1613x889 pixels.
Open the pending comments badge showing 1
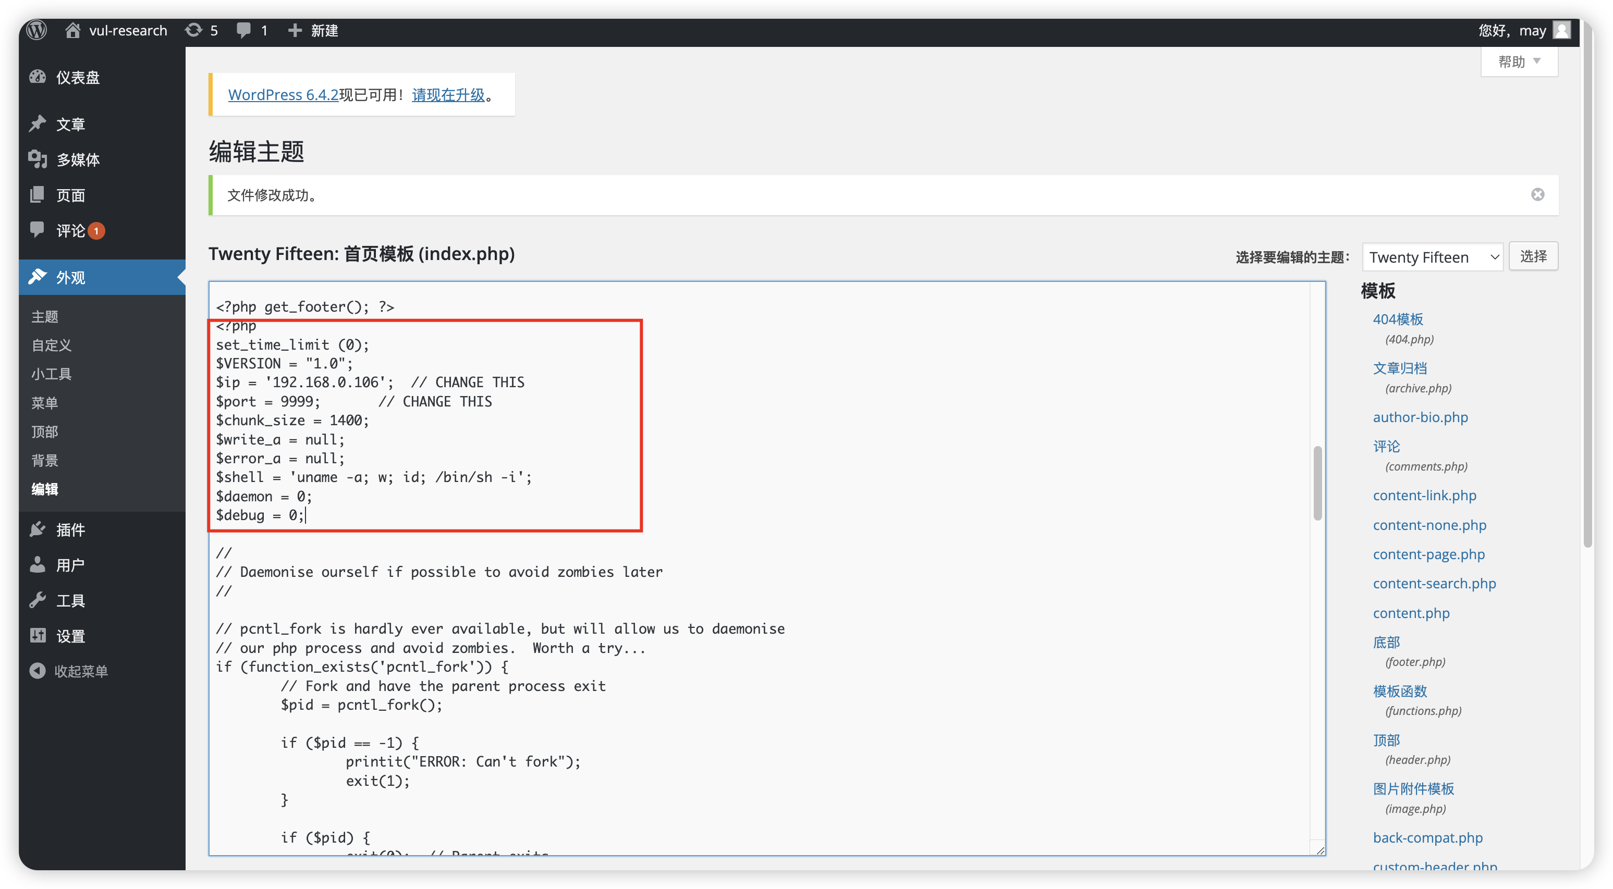click(x=96, y=231)
